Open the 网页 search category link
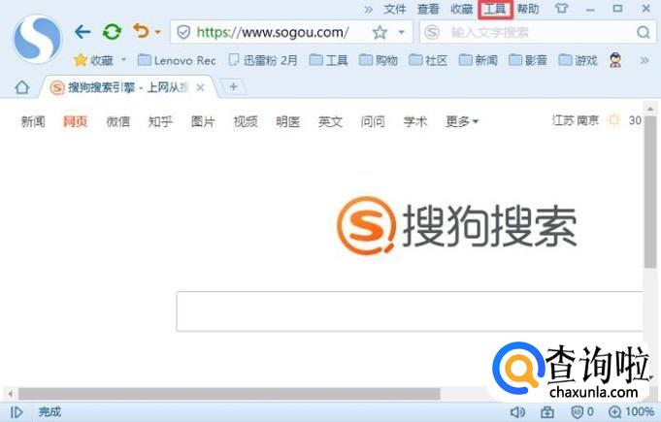The width and height of the screenshot is (661, 422). point(75,121)
